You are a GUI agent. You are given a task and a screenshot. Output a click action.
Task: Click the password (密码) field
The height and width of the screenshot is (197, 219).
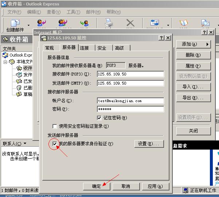pyautogui.click(x=130, y=109)
